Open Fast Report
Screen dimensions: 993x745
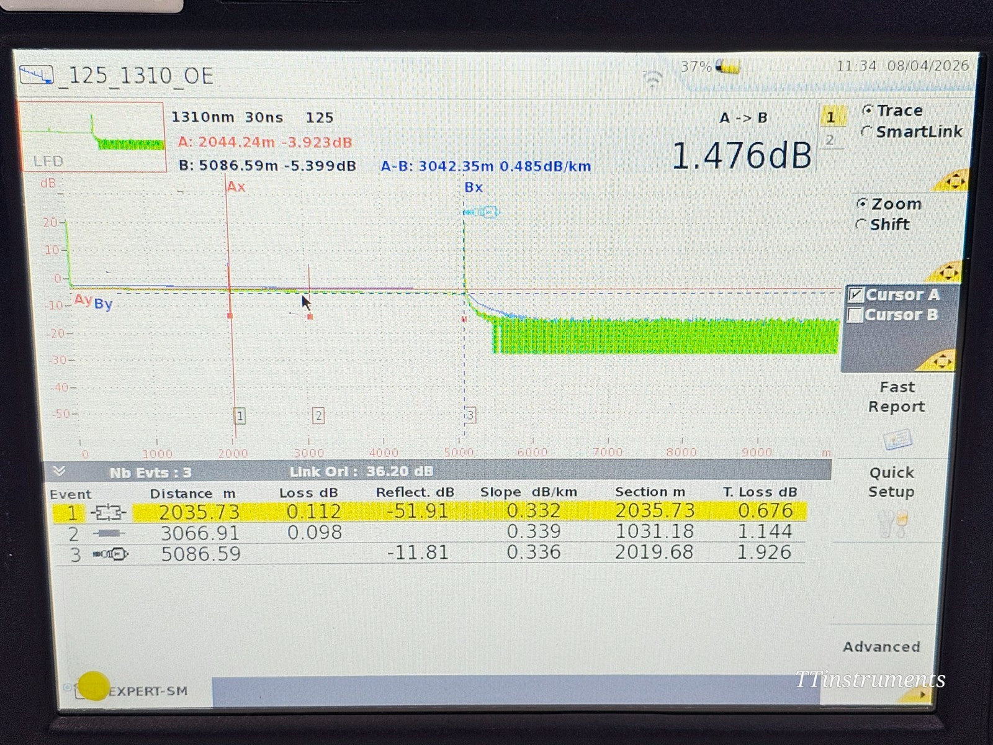pos(897,397)
